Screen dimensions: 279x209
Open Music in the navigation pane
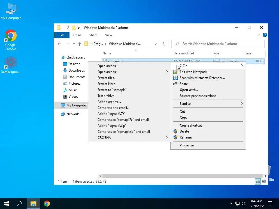pos(71,90)
